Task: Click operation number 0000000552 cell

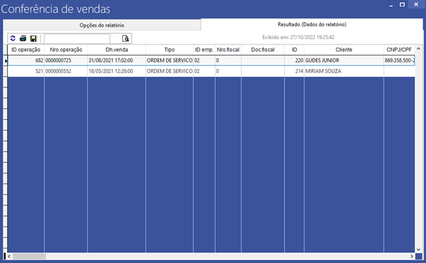Action: pyautogui.click(x=65, y=72)
